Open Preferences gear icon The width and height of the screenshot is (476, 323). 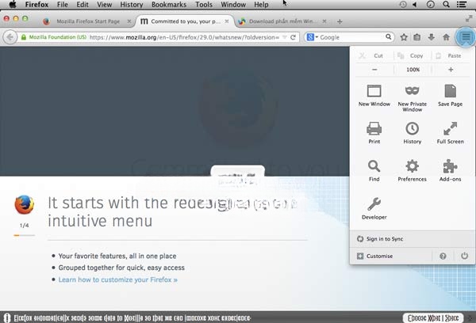pyautogui.click(x=412, y=170)
